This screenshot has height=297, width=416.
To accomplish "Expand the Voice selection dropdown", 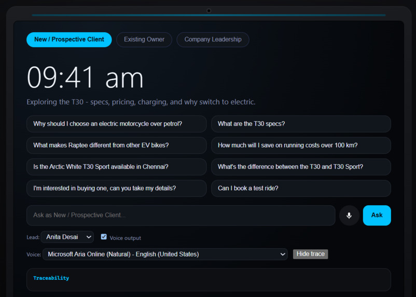I will (x=165, y=254).
